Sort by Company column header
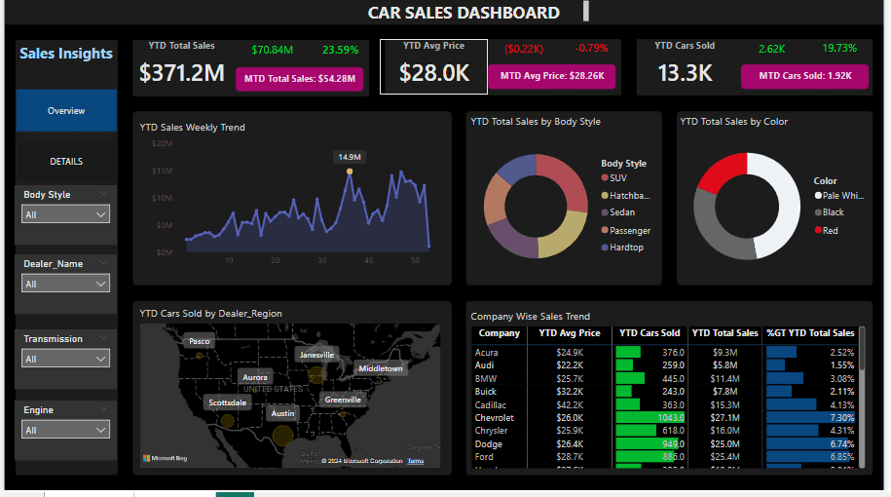Viewport: 891px width, 497px height. [x=499, y=333]
